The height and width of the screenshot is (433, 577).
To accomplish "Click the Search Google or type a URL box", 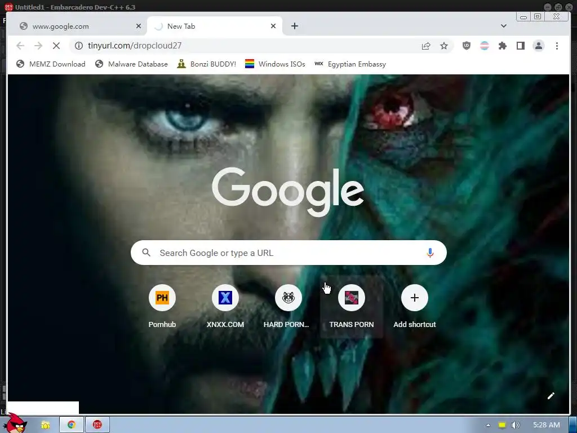I will point(288,253).
